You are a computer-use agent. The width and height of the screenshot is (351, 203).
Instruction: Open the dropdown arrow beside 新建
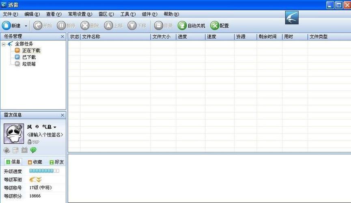point(26,26)
